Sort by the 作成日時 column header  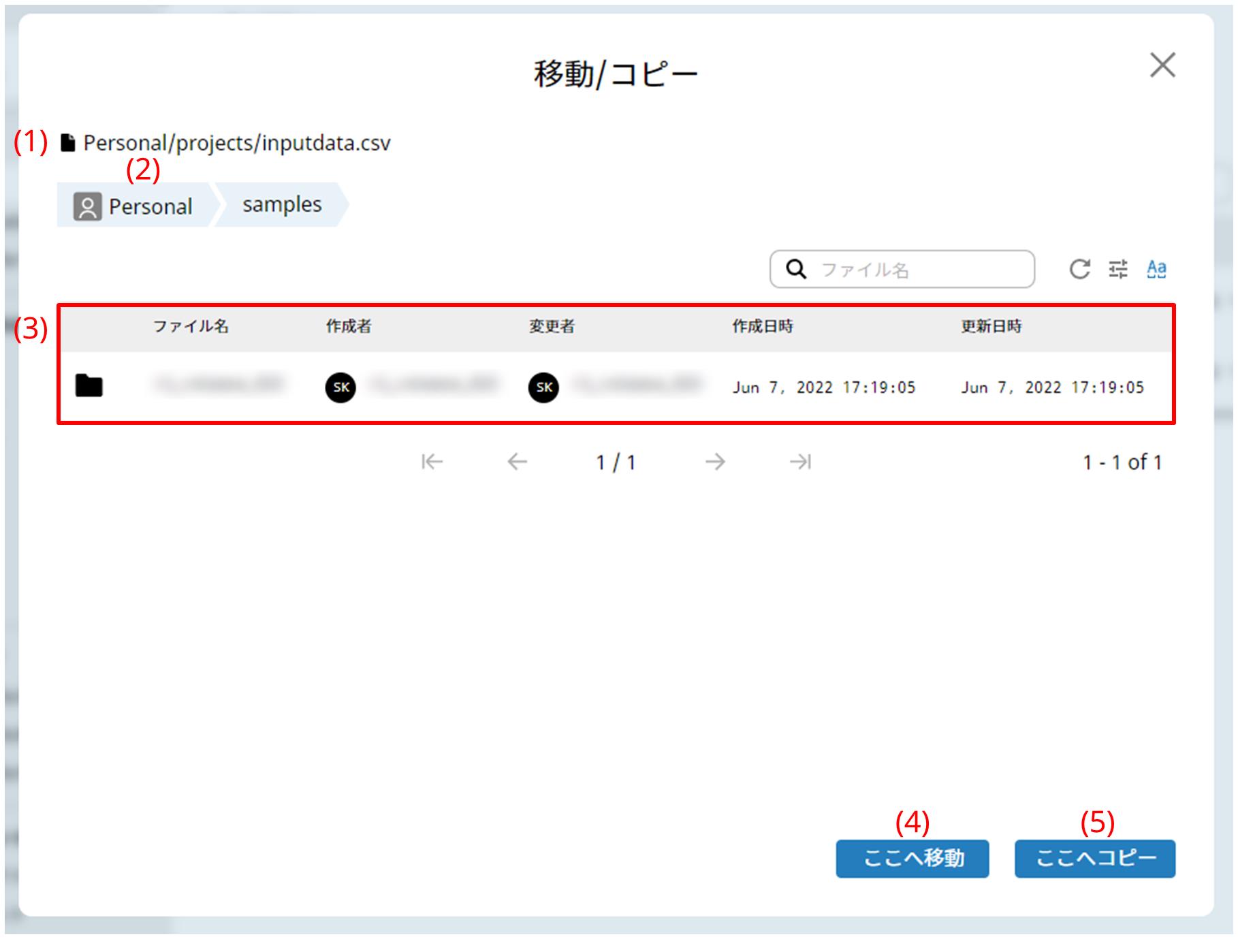tap(763, 327)
